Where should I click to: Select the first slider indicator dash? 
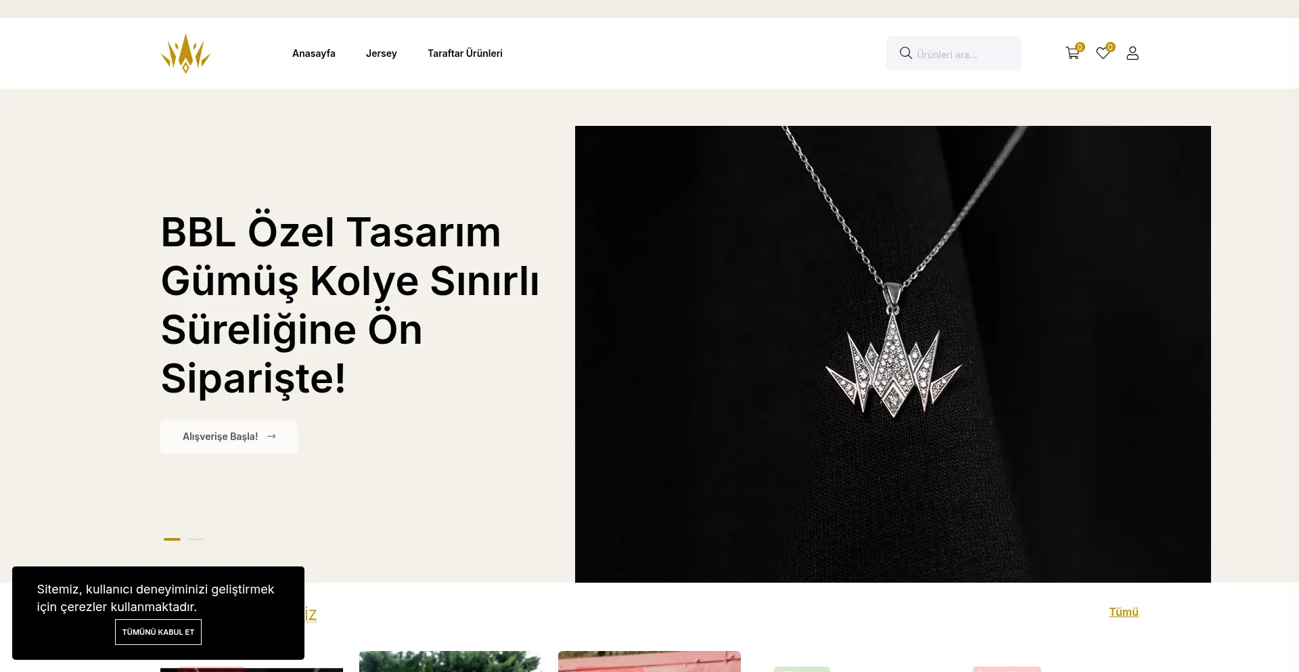point(172,539)
